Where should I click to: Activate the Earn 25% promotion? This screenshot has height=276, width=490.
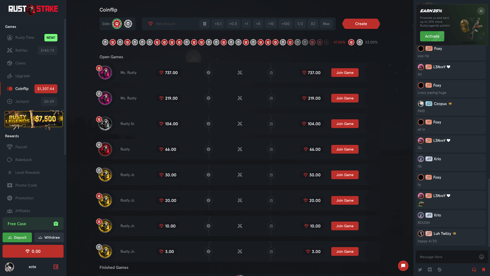click(432, 36)
